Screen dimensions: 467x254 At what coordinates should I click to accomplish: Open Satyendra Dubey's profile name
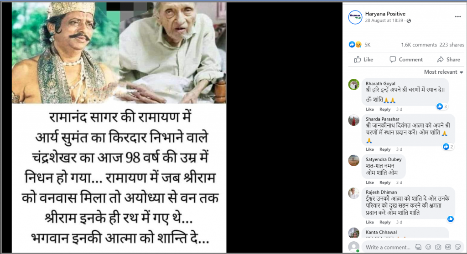pos(384,159)
